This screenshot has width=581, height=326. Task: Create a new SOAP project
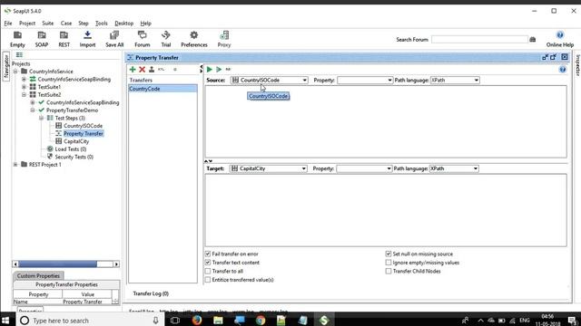[42, 39]
